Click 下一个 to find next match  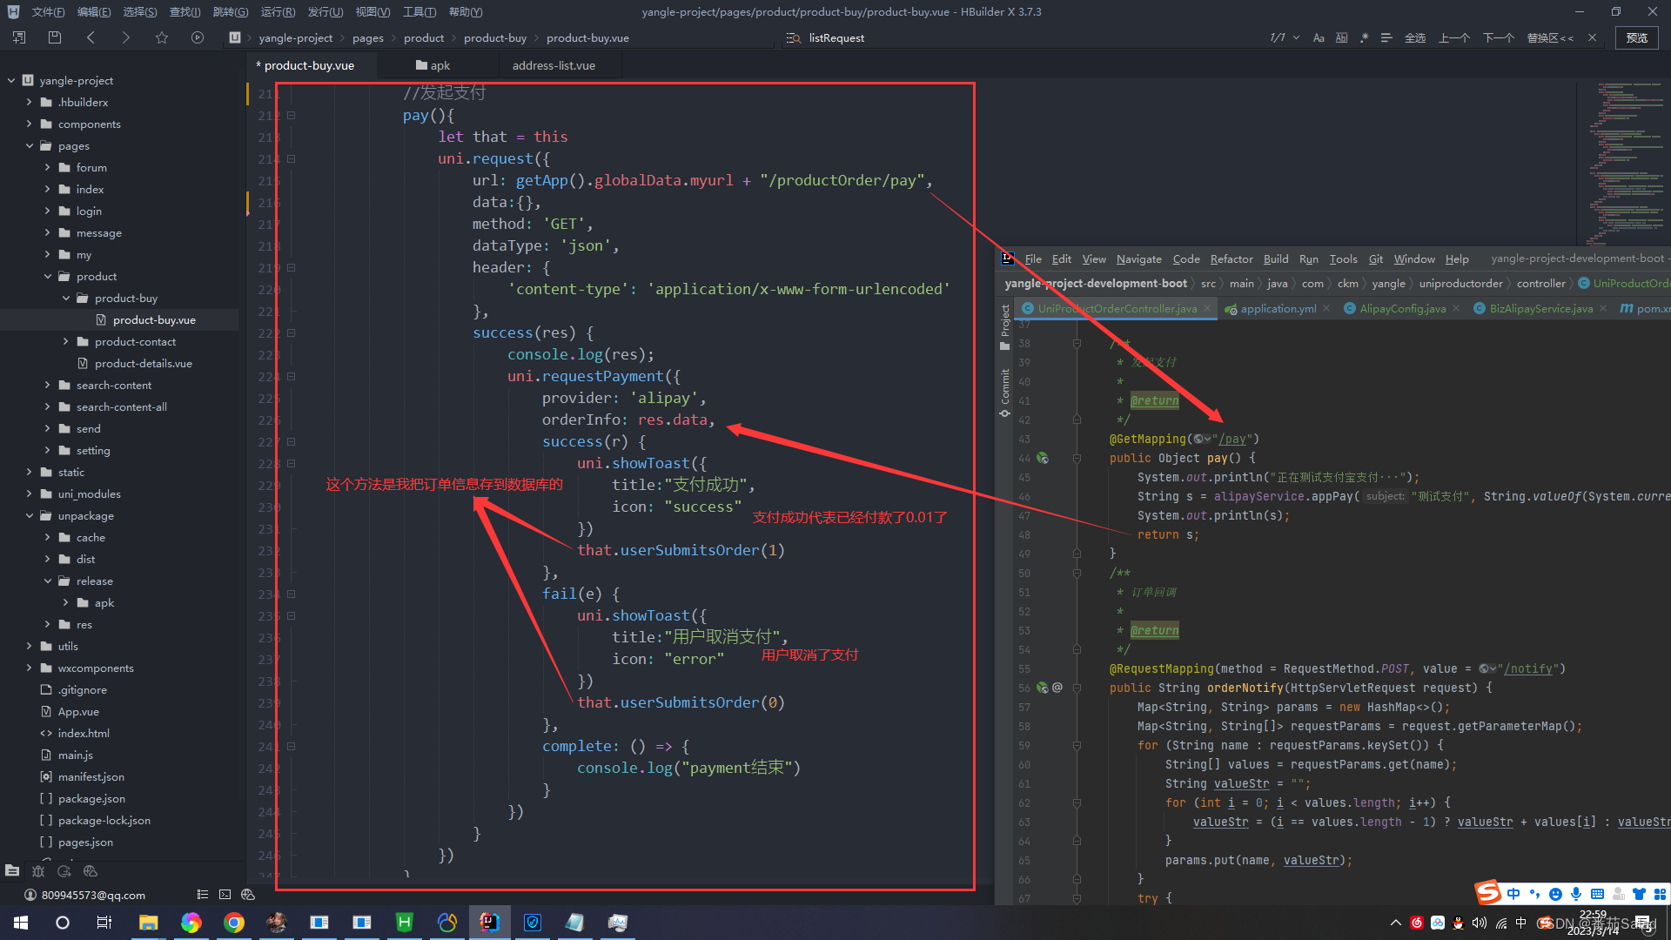(1499, 38)
